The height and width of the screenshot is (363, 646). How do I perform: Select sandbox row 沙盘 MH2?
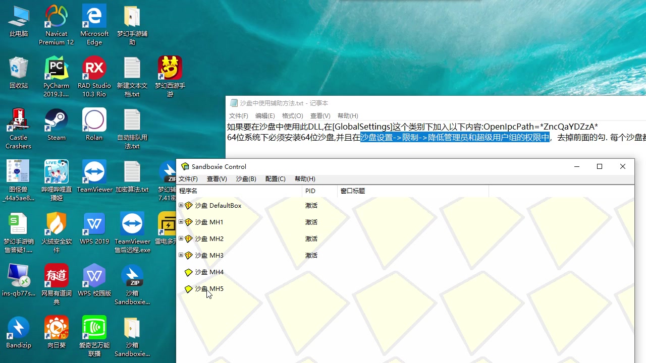(209, 239)
